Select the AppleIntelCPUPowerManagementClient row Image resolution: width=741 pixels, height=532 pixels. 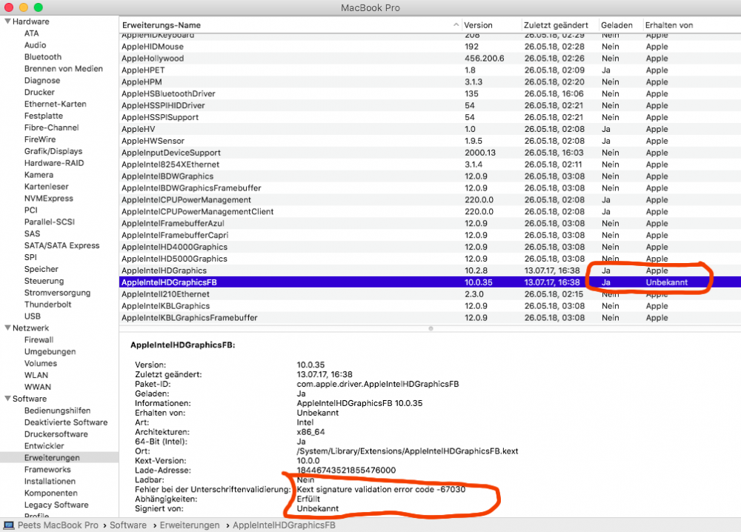430,212
